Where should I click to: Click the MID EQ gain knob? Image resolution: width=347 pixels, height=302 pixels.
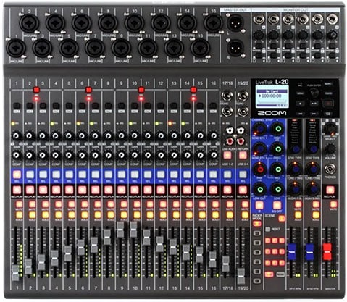point(278,169)
